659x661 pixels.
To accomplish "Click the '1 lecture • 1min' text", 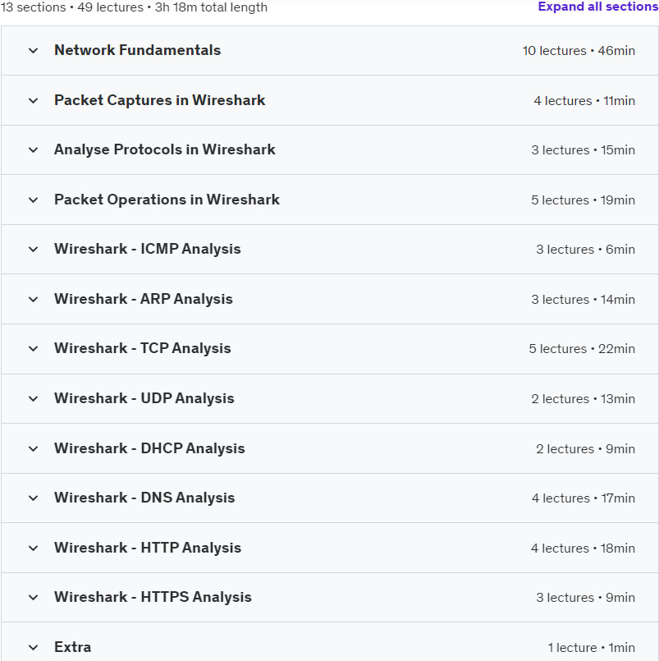I will click(591, 648).
